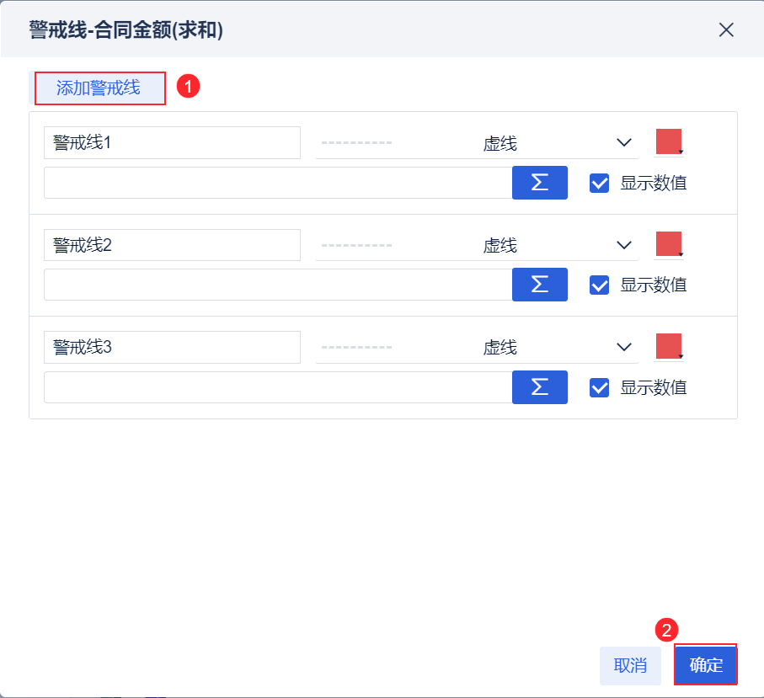Click the sigma formula icon for 警戒线3
Viewport: 764px width, 698px height.
[540, 386]
